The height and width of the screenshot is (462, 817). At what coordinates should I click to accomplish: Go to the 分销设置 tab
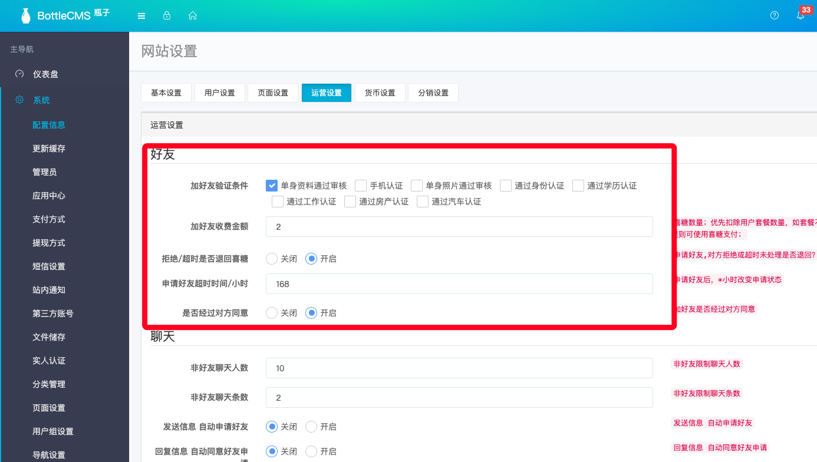pyautogui.click(x=433, y=93)
